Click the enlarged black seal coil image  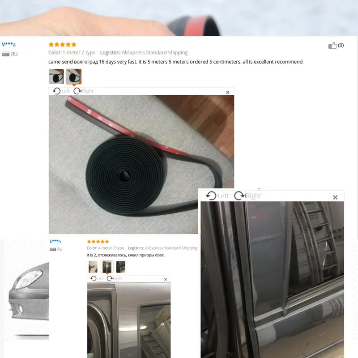(x=124, y=164)
